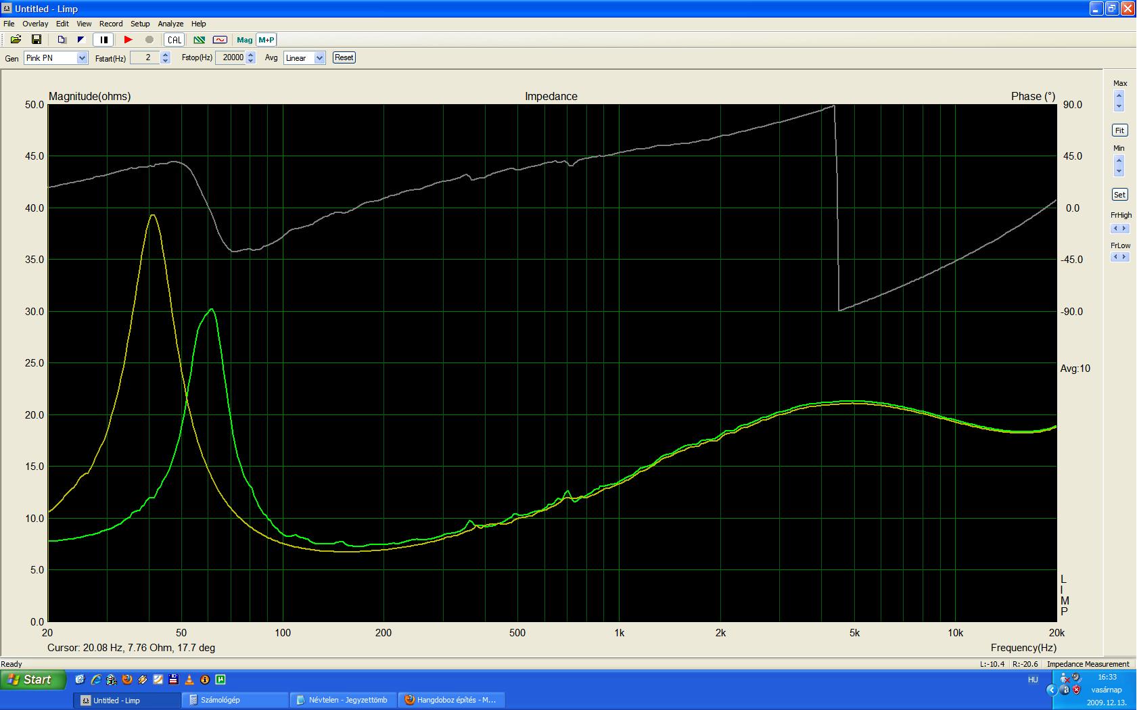The width and height of the screenshot is (1137, 710).
Task: Click the green square Quick Launch icon
Action: pos(221,680)
